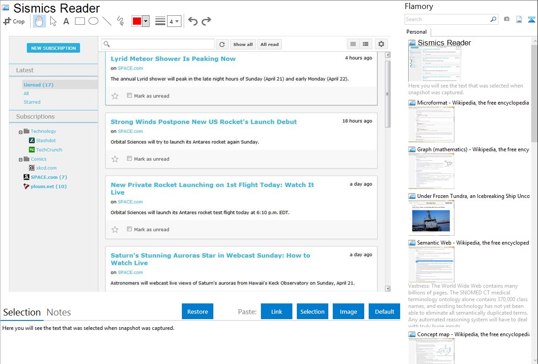Screen dimensions: 538x364
Task: Star the New Private Rocket article
Action: tap(115, 229)
